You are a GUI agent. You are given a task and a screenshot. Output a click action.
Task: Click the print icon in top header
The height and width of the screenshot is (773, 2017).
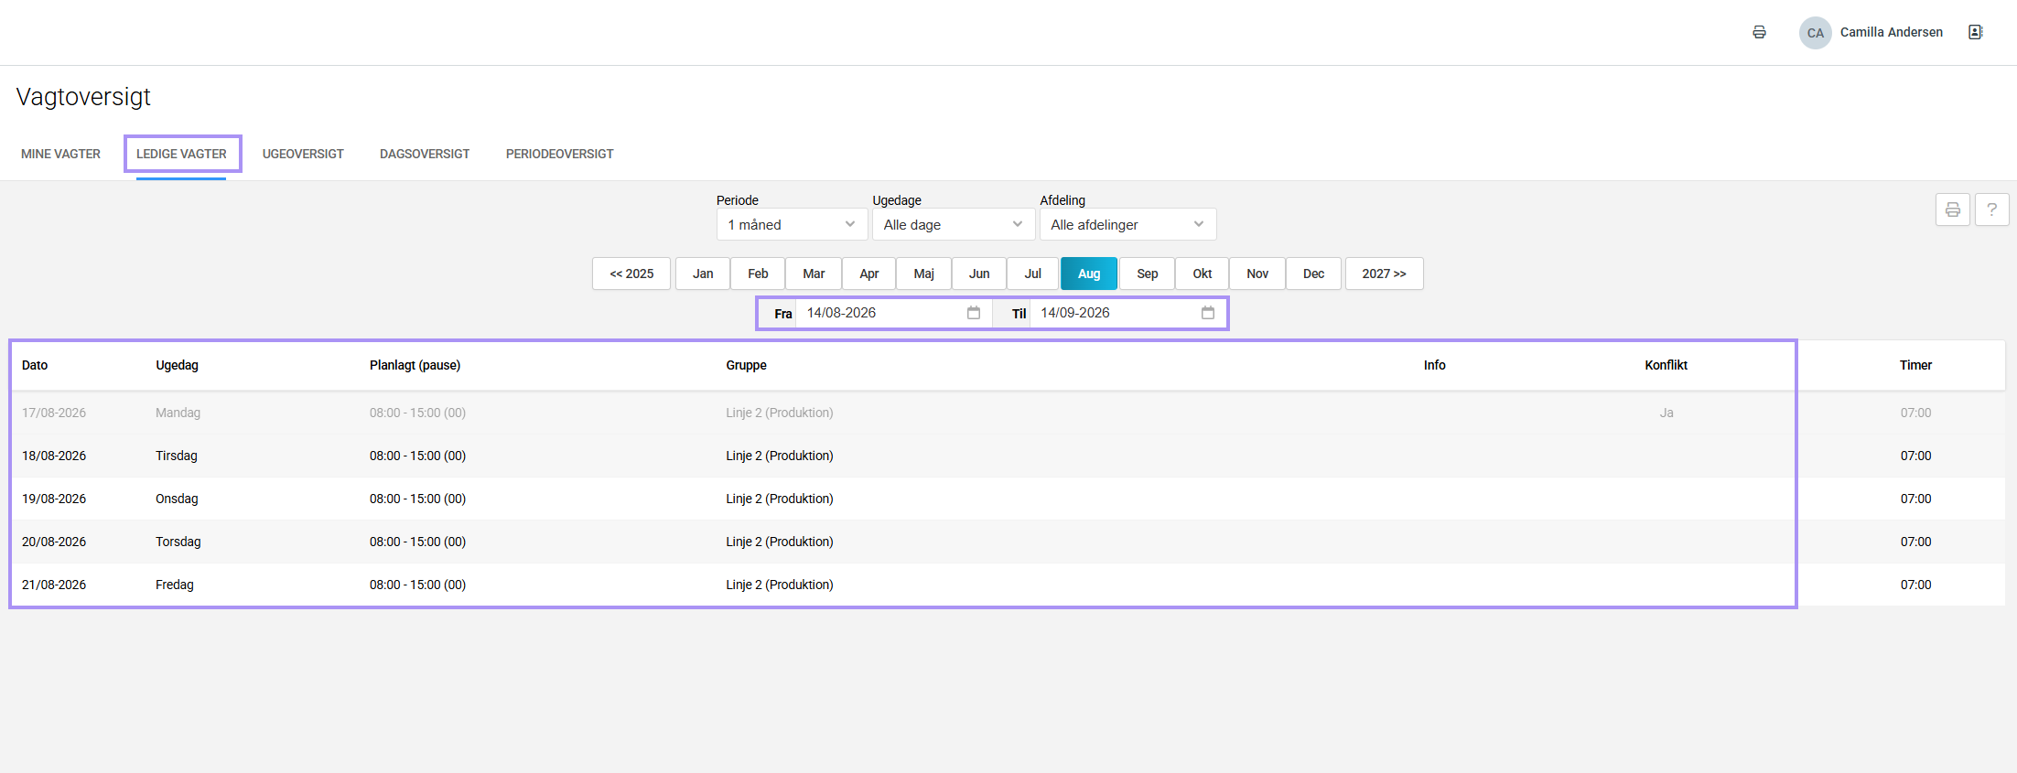point(1759,33)
